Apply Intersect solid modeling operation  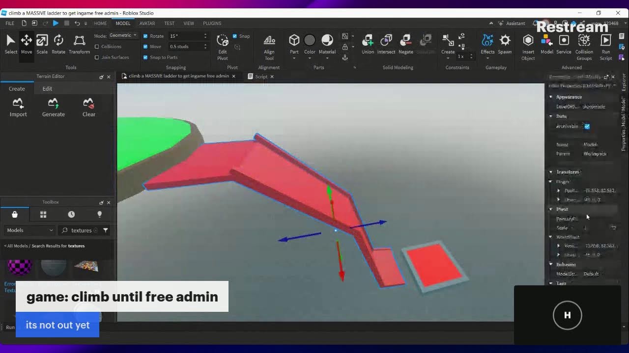point(386,44)
